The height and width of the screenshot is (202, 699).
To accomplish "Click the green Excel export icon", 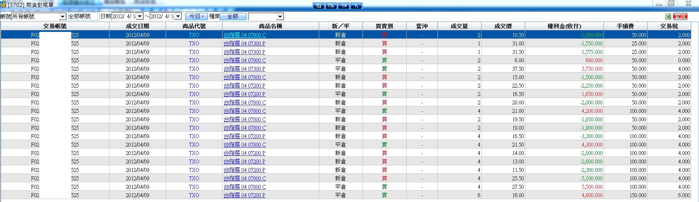I will (668, 16).
